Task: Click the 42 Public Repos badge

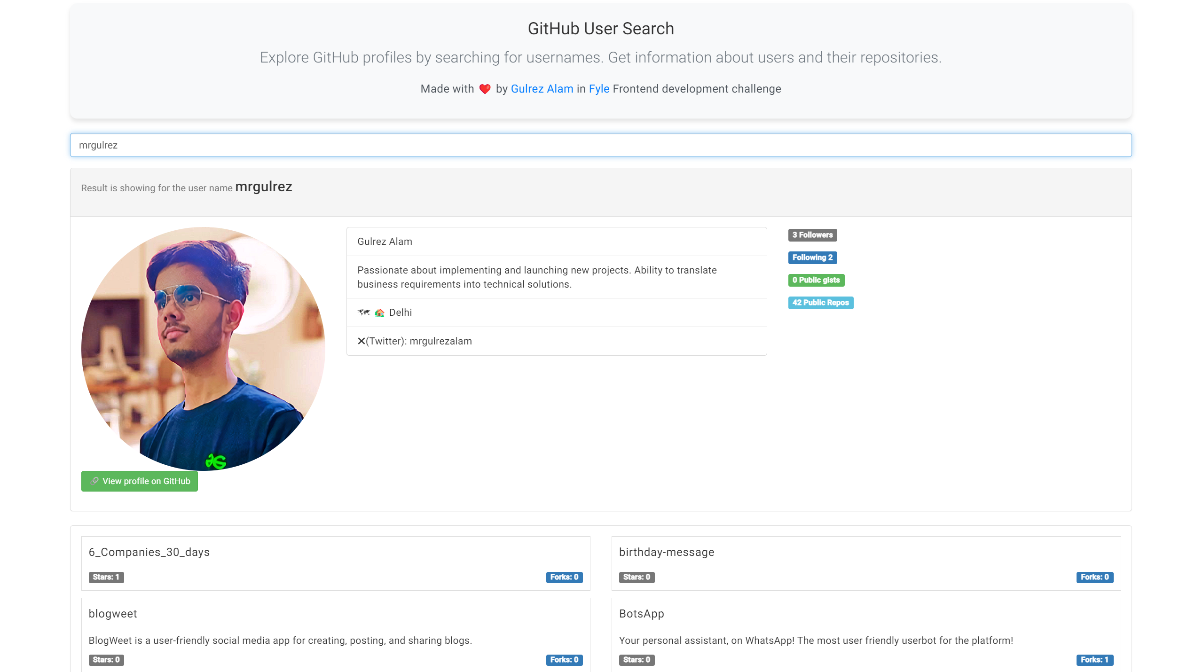Action: coord(821,303)
